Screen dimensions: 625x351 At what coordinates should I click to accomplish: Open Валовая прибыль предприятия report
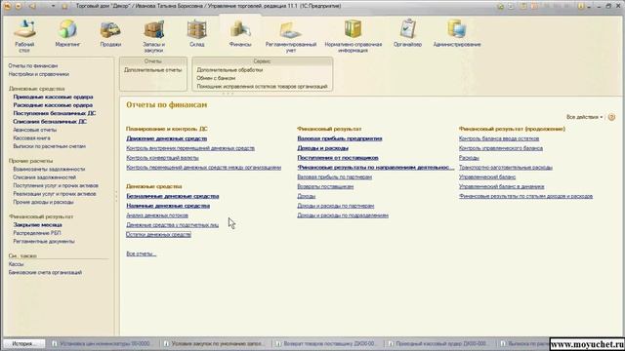pos(340,138)
